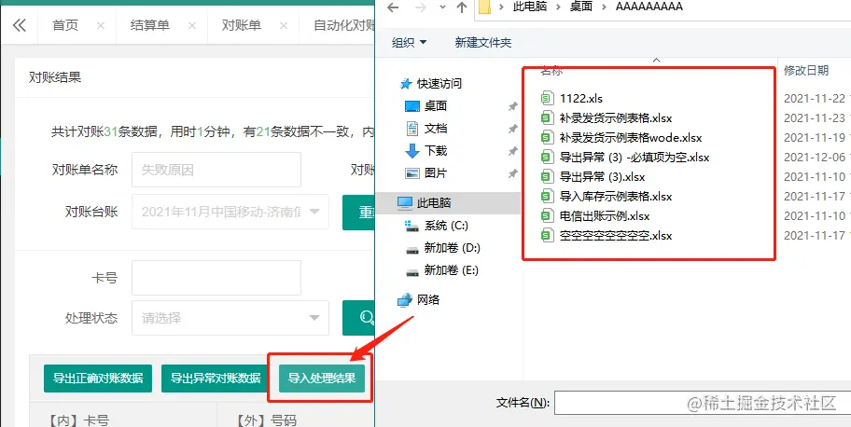Image resolution: width=851 pixels, height=427 pixels.
Task: Select file 电信出账示例.xlsx
Action: click(605, 216)
